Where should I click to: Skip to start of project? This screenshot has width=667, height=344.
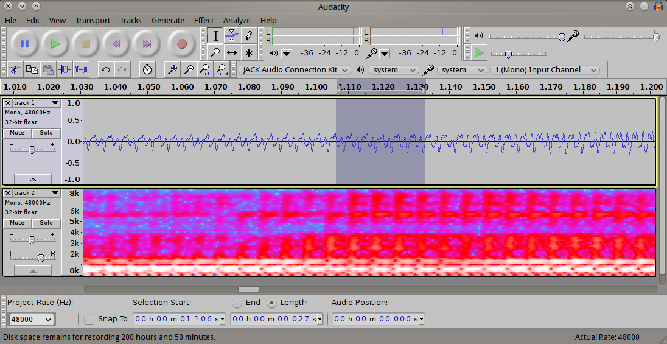click(x=117, y=43)
